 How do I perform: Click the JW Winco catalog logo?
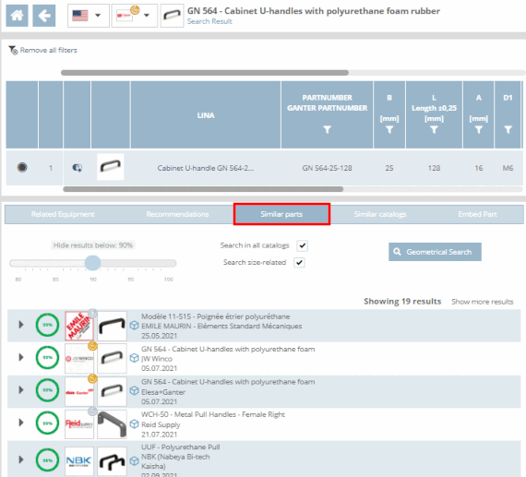[79, 358]
